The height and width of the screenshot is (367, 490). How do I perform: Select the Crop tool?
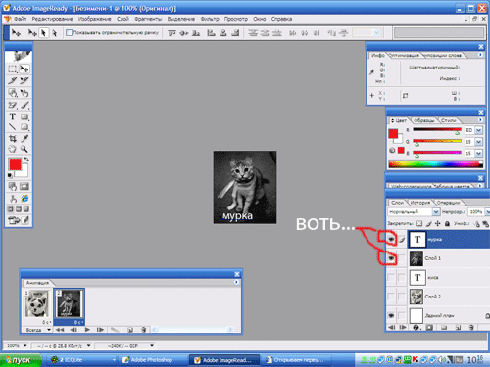13,138
